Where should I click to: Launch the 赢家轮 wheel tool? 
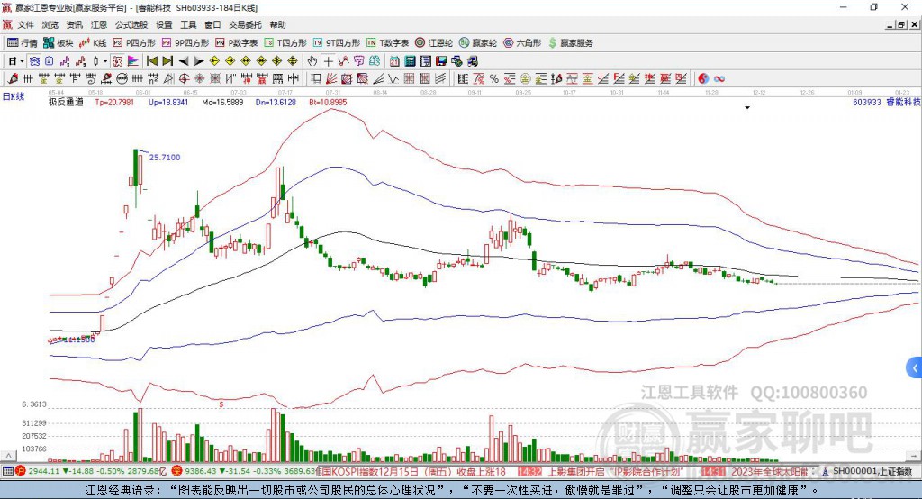[478, 43]
